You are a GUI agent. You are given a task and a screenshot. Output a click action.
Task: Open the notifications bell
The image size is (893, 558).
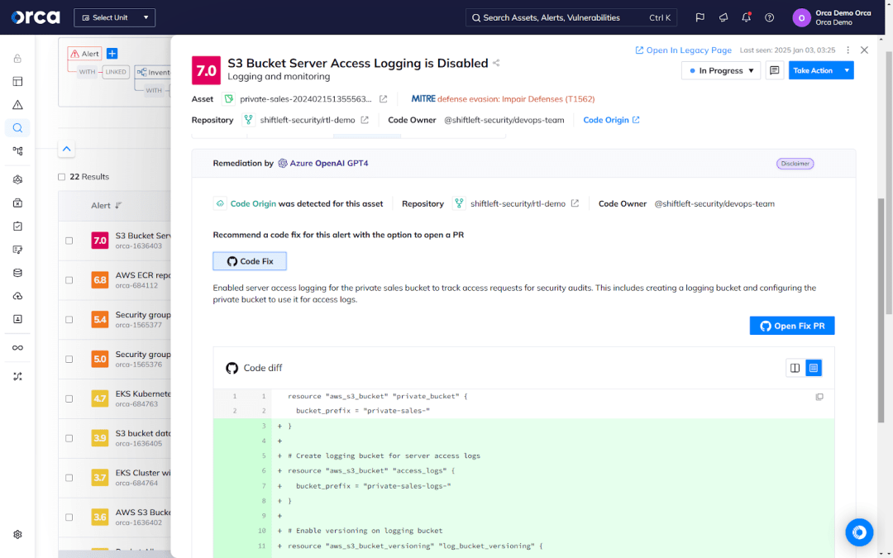(746, 17)
